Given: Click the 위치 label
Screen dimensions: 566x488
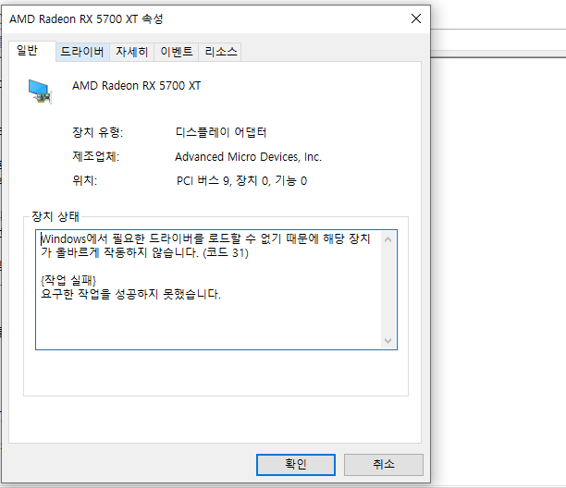Looking at the screenshot, I should click(84, 180).
